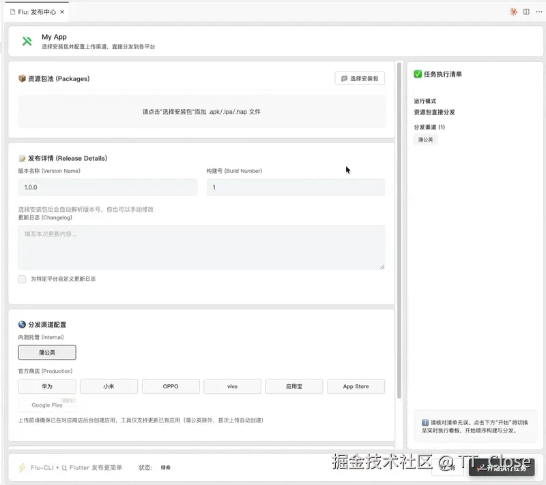Focus the 构建号 Build Number field
Screen dimensions: 546x485
click(x=296, y=187)
